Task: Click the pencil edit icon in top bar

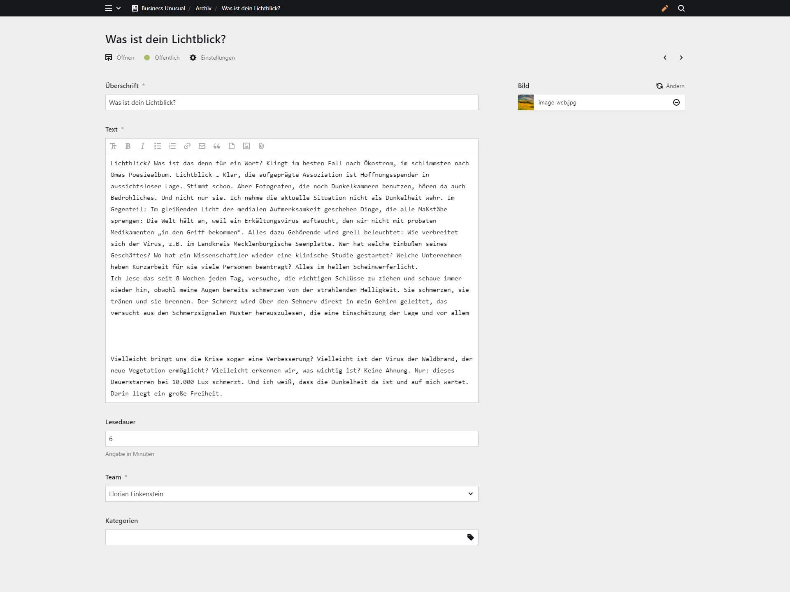Action: (x=665, y=8)
